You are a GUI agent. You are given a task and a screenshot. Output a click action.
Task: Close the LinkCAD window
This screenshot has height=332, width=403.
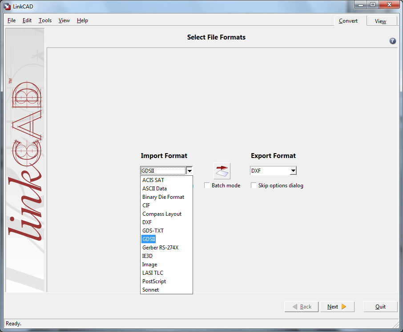(x=389, y=4)
